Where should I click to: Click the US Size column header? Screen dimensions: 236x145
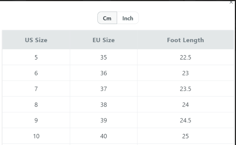point(36,40)
